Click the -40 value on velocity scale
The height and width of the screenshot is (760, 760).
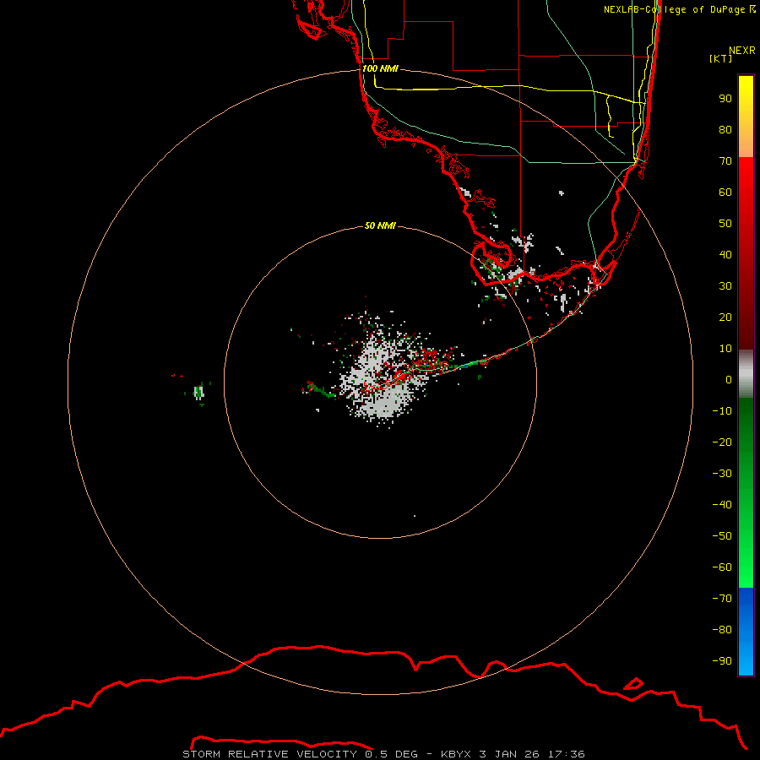pos(722,505)
